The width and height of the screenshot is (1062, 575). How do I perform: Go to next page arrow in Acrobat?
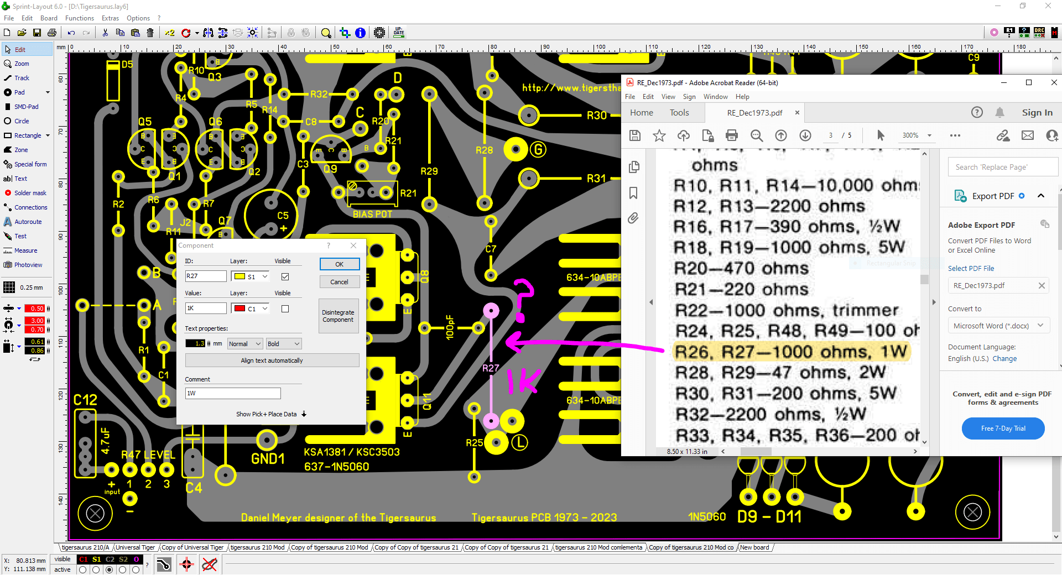(x=805, y=135)
